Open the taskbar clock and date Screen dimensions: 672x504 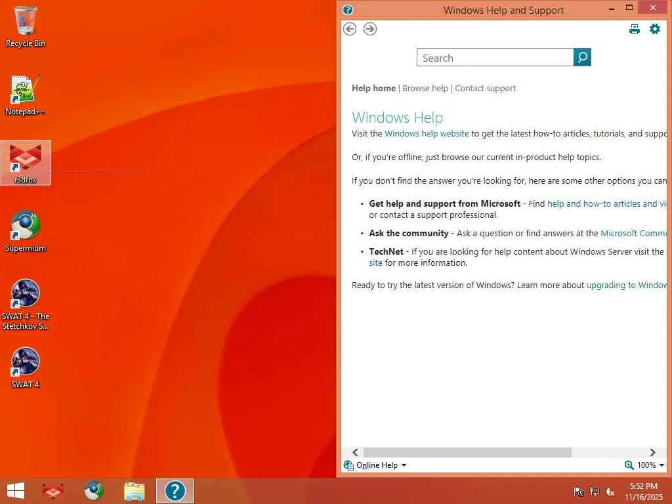tap(644, 492)
